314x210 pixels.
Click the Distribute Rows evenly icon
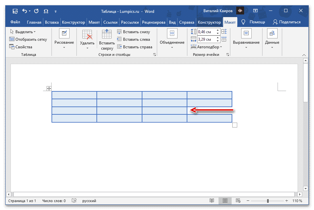[224, 32]
